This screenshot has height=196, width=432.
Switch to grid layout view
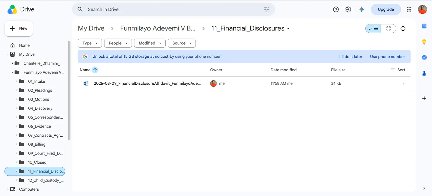click(x=388, y=28)
